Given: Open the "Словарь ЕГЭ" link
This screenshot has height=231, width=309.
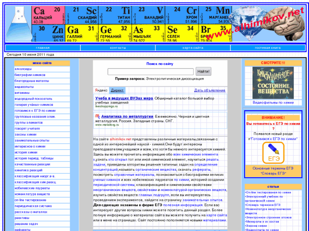Looking at the screenshot, I should tap(273, 173).
